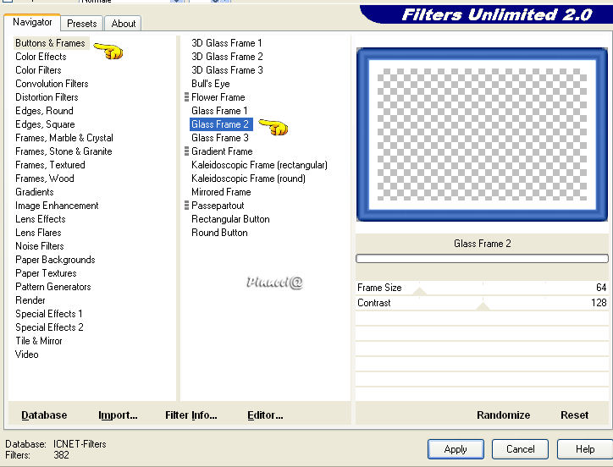
Task: Click the Frame Size slider handle
Action: [419, 291]
